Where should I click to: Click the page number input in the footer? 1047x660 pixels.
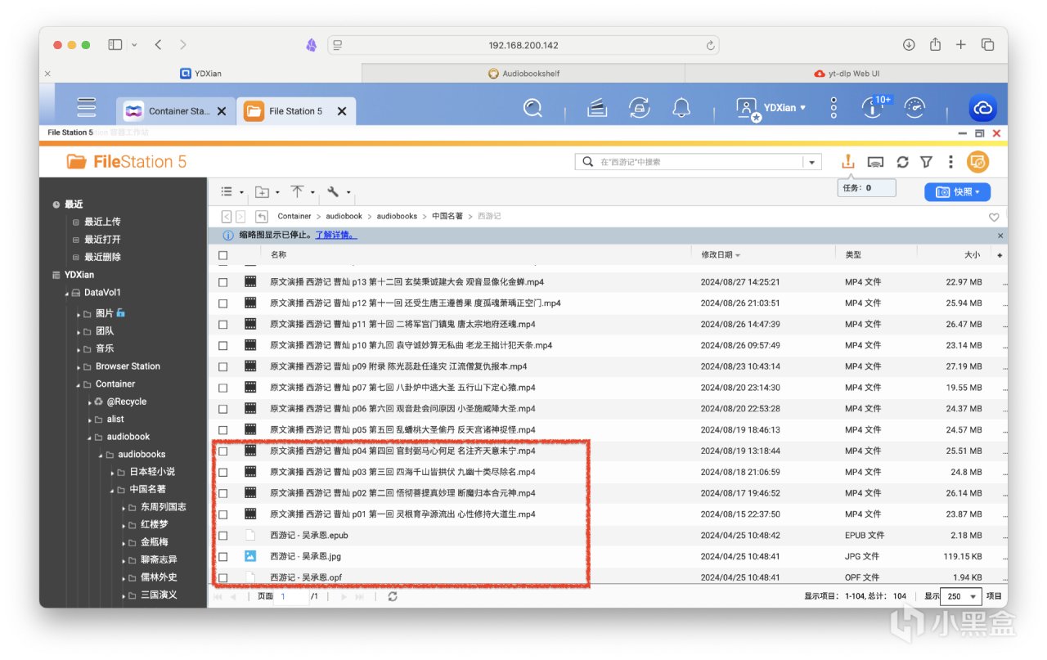[291, 597]
